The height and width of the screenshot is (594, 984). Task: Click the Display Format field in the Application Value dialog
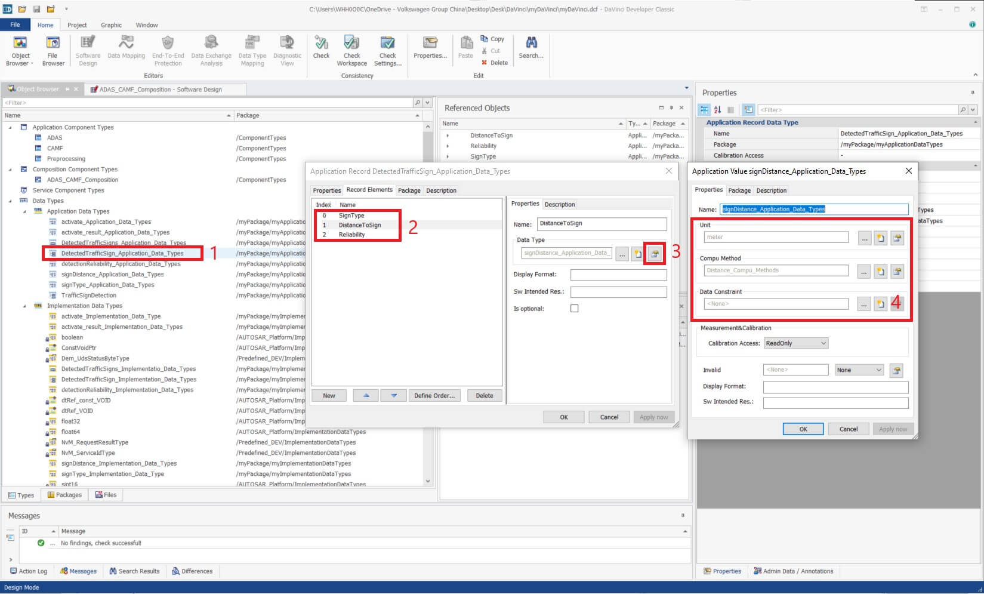pos(835,387)
